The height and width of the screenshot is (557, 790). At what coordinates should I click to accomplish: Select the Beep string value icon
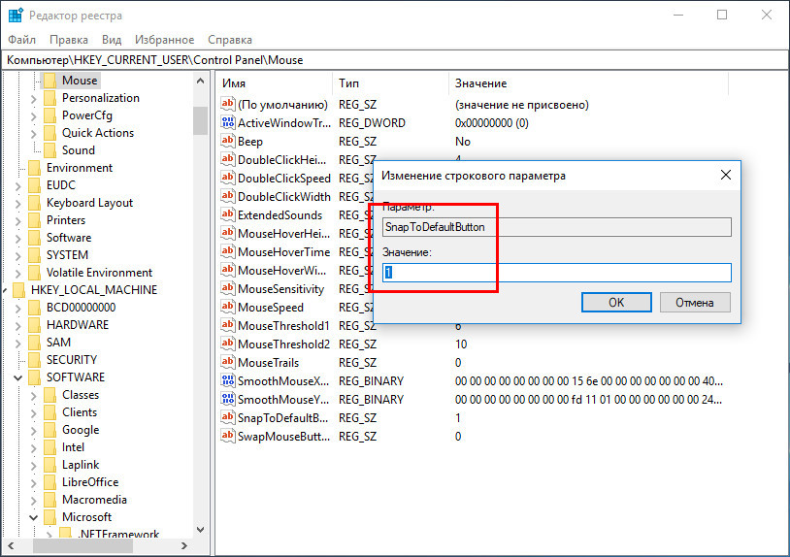point(228,141)
